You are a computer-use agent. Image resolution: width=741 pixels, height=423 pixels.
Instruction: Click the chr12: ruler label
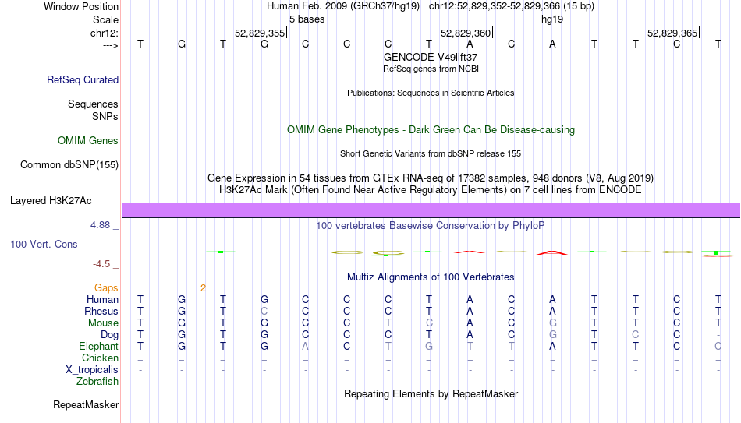click(x=105, y=33)
